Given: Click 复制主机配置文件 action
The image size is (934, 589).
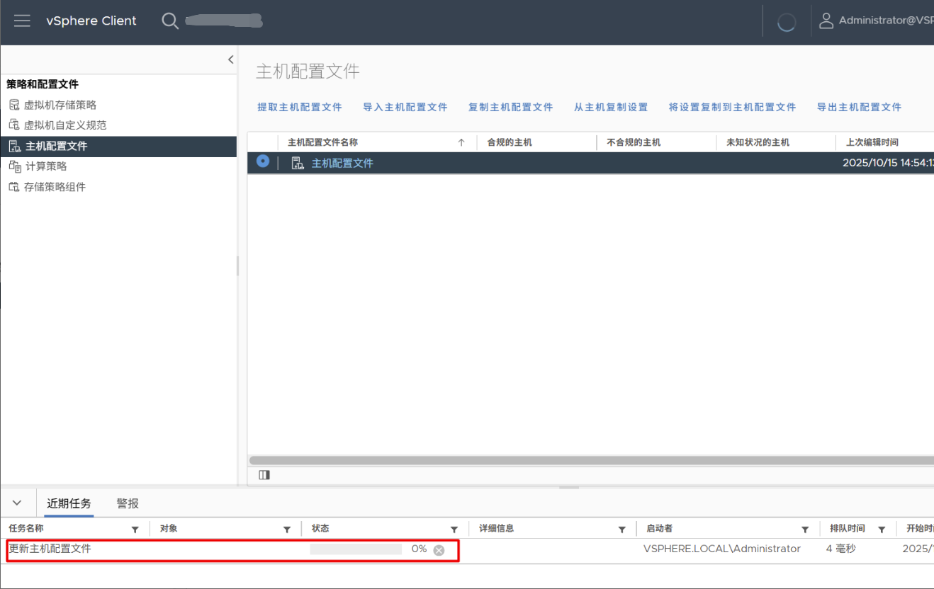Looking at the screenshot, I should pyautogui.click(x=511, y=107).
